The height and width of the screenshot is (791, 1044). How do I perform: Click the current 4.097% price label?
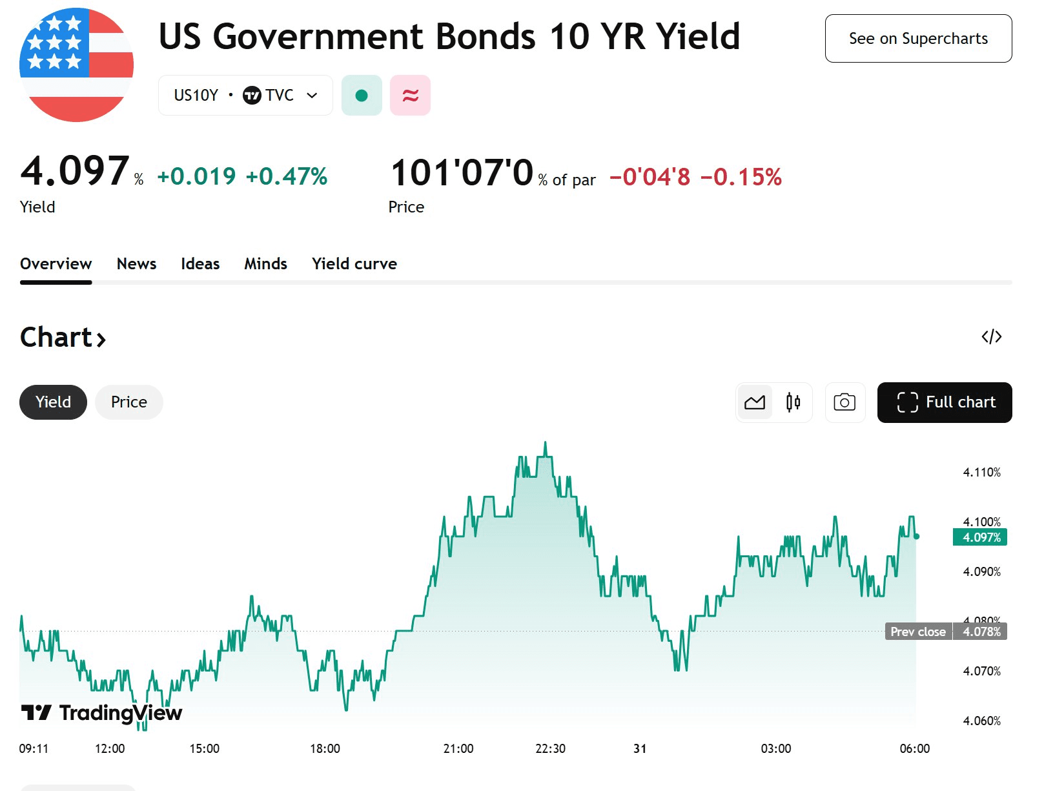(x=980, y=537)
